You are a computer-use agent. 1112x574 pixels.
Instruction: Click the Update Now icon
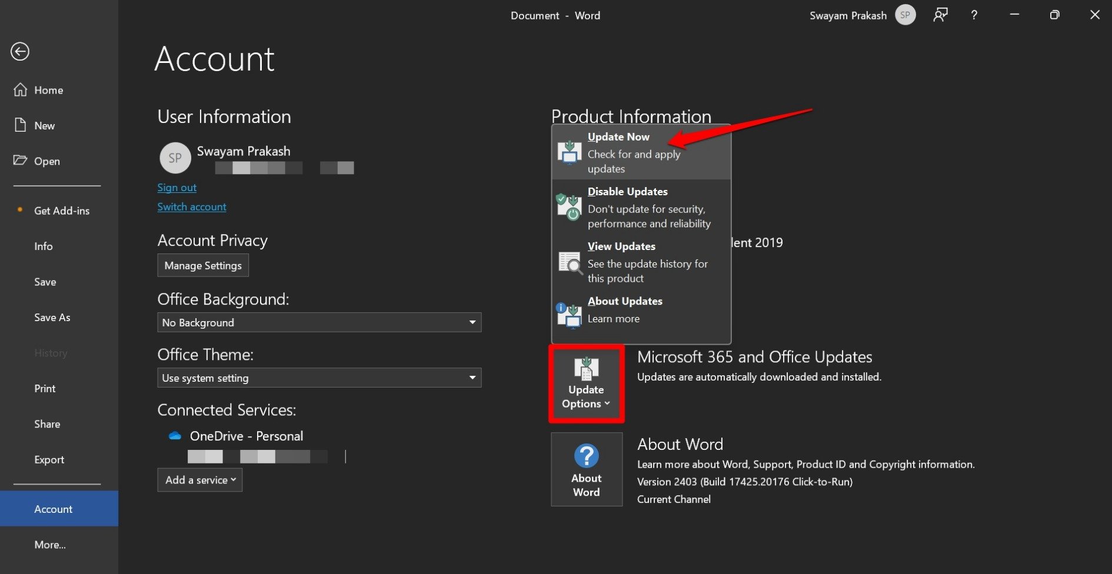click(x=569, y=152)
